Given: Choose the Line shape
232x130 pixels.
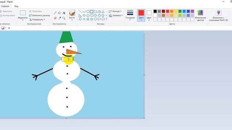Looking at the screenshot, I should [x=80, y=12].
